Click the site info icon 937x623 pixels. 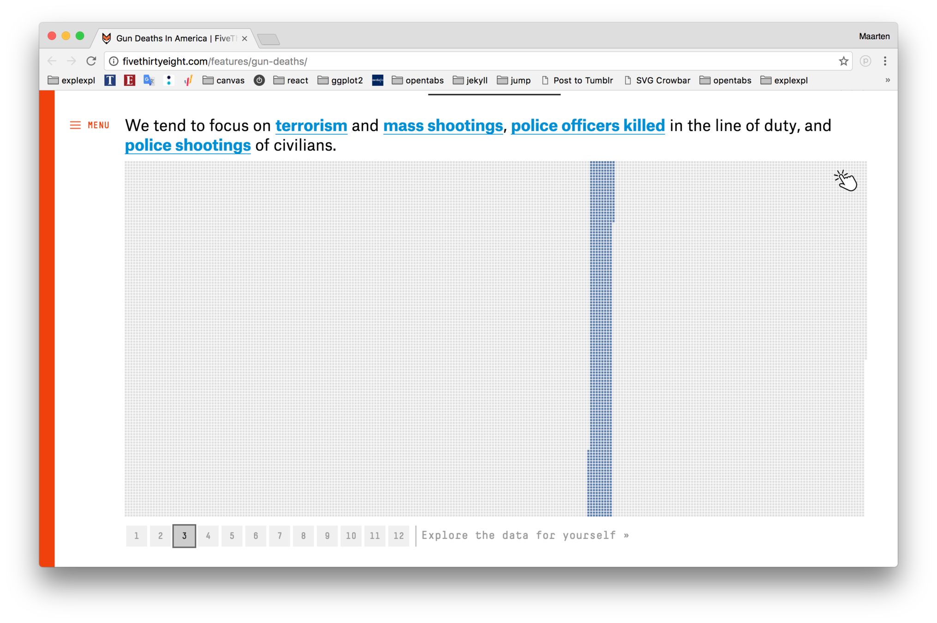click(x=114, y=61)
